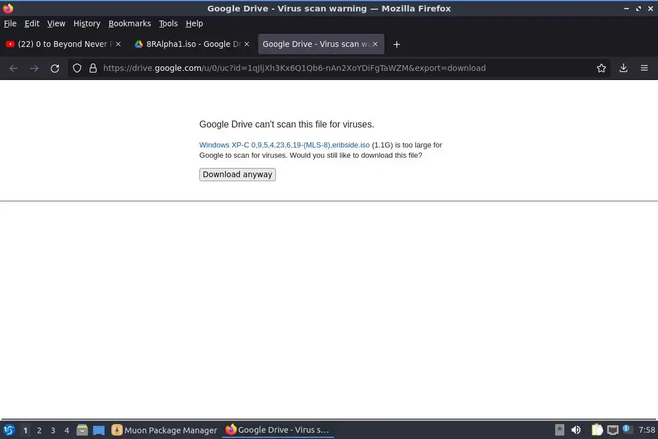Close the Virus scan warning tab
The image size is (658, 439).
click(375, 44)
